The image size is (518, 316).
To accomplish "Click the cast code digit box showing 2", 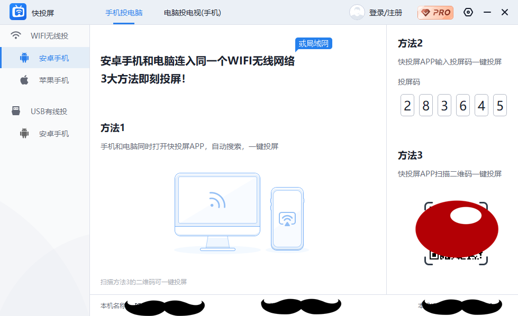I will (x=407, y=105).
